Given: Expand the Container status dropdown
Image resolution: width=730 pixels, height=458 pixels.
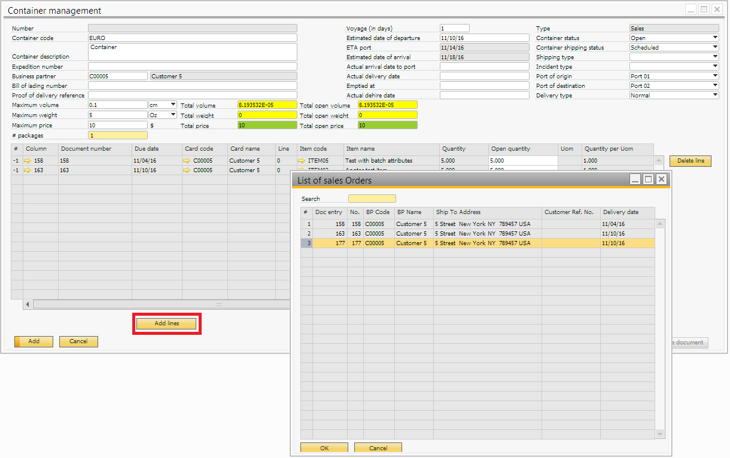Looking at the screenshot, I should point(715,38).
